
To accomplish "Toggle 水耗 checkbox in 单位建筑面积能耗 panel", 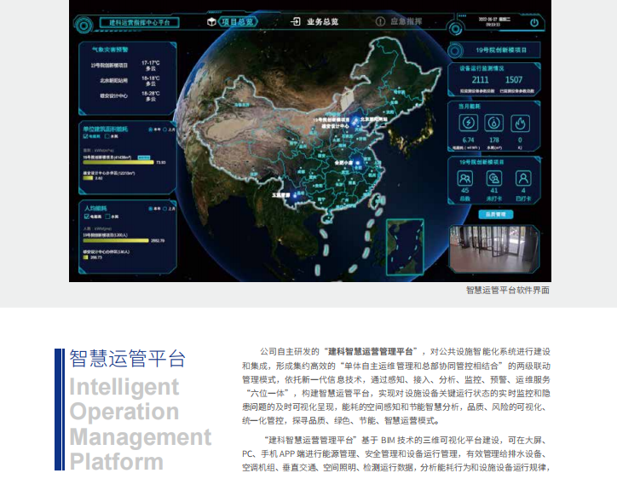I will point(109,136).
